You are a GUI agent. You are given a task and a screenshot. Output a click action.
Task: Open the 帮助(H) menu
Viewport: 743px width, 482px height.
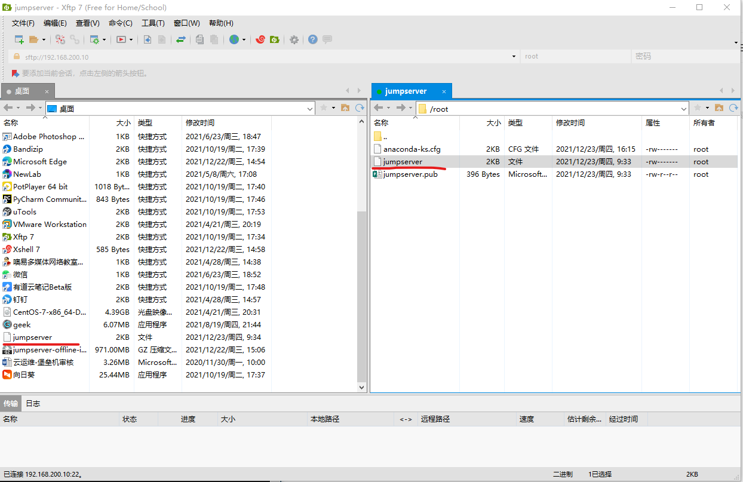221,23
